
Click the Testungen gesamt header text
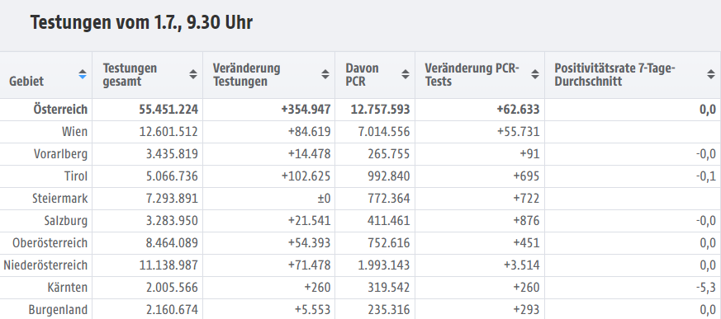click(130, 75)
